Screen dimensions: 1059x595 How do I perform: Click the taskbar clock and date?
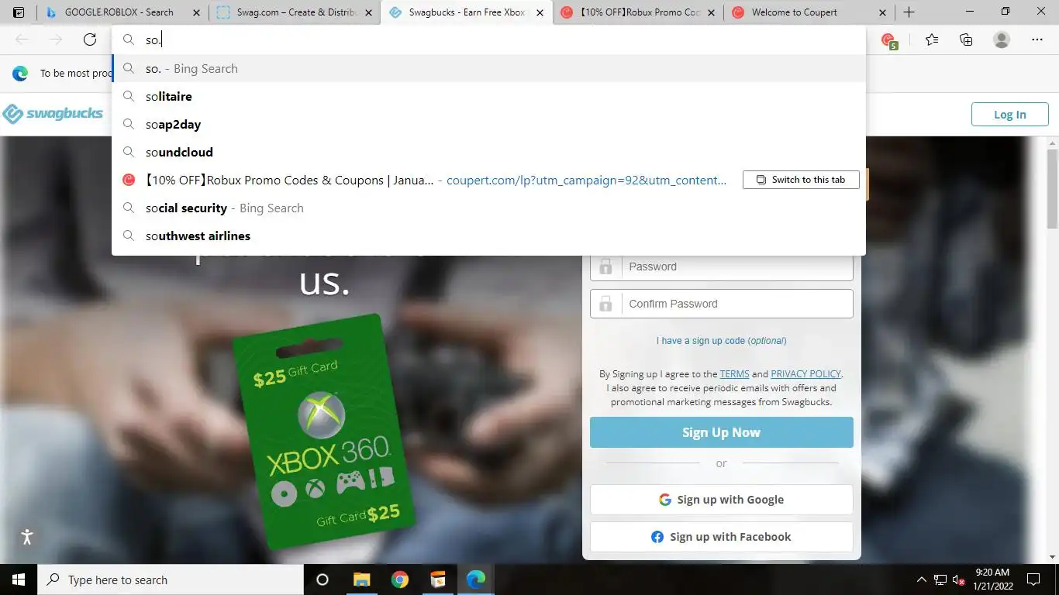click(x=994, y=580)
